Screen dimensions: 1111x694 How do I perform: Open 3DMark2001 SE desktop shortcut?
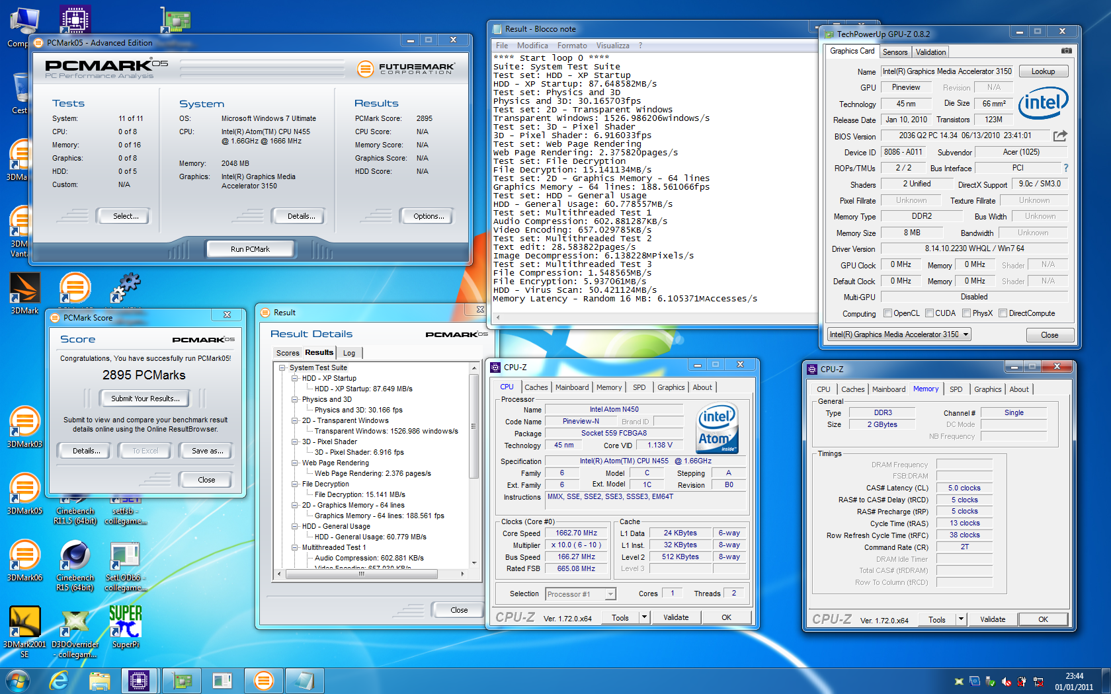[24, 631]
